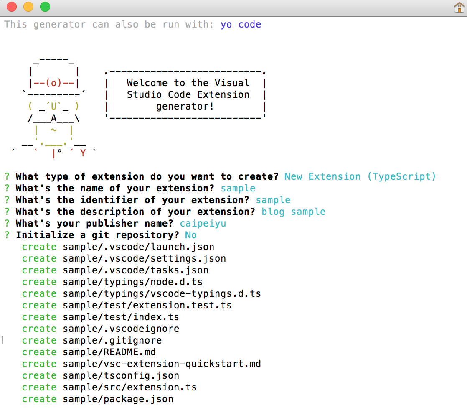Click the git repository answer 'No'
Viewport: 467px width, 418px height.
pyautogui.click(x=190, y=235)
